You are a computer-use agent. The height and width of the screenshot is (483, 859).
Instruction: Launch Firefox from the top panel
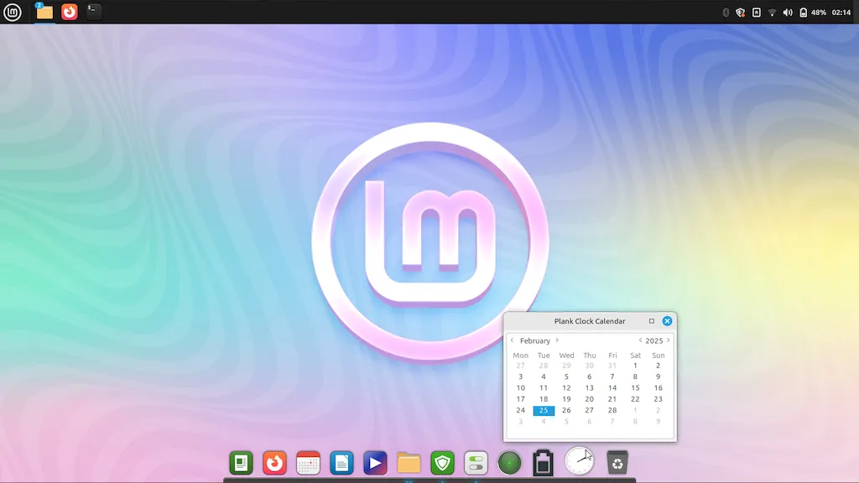[70, 12]
